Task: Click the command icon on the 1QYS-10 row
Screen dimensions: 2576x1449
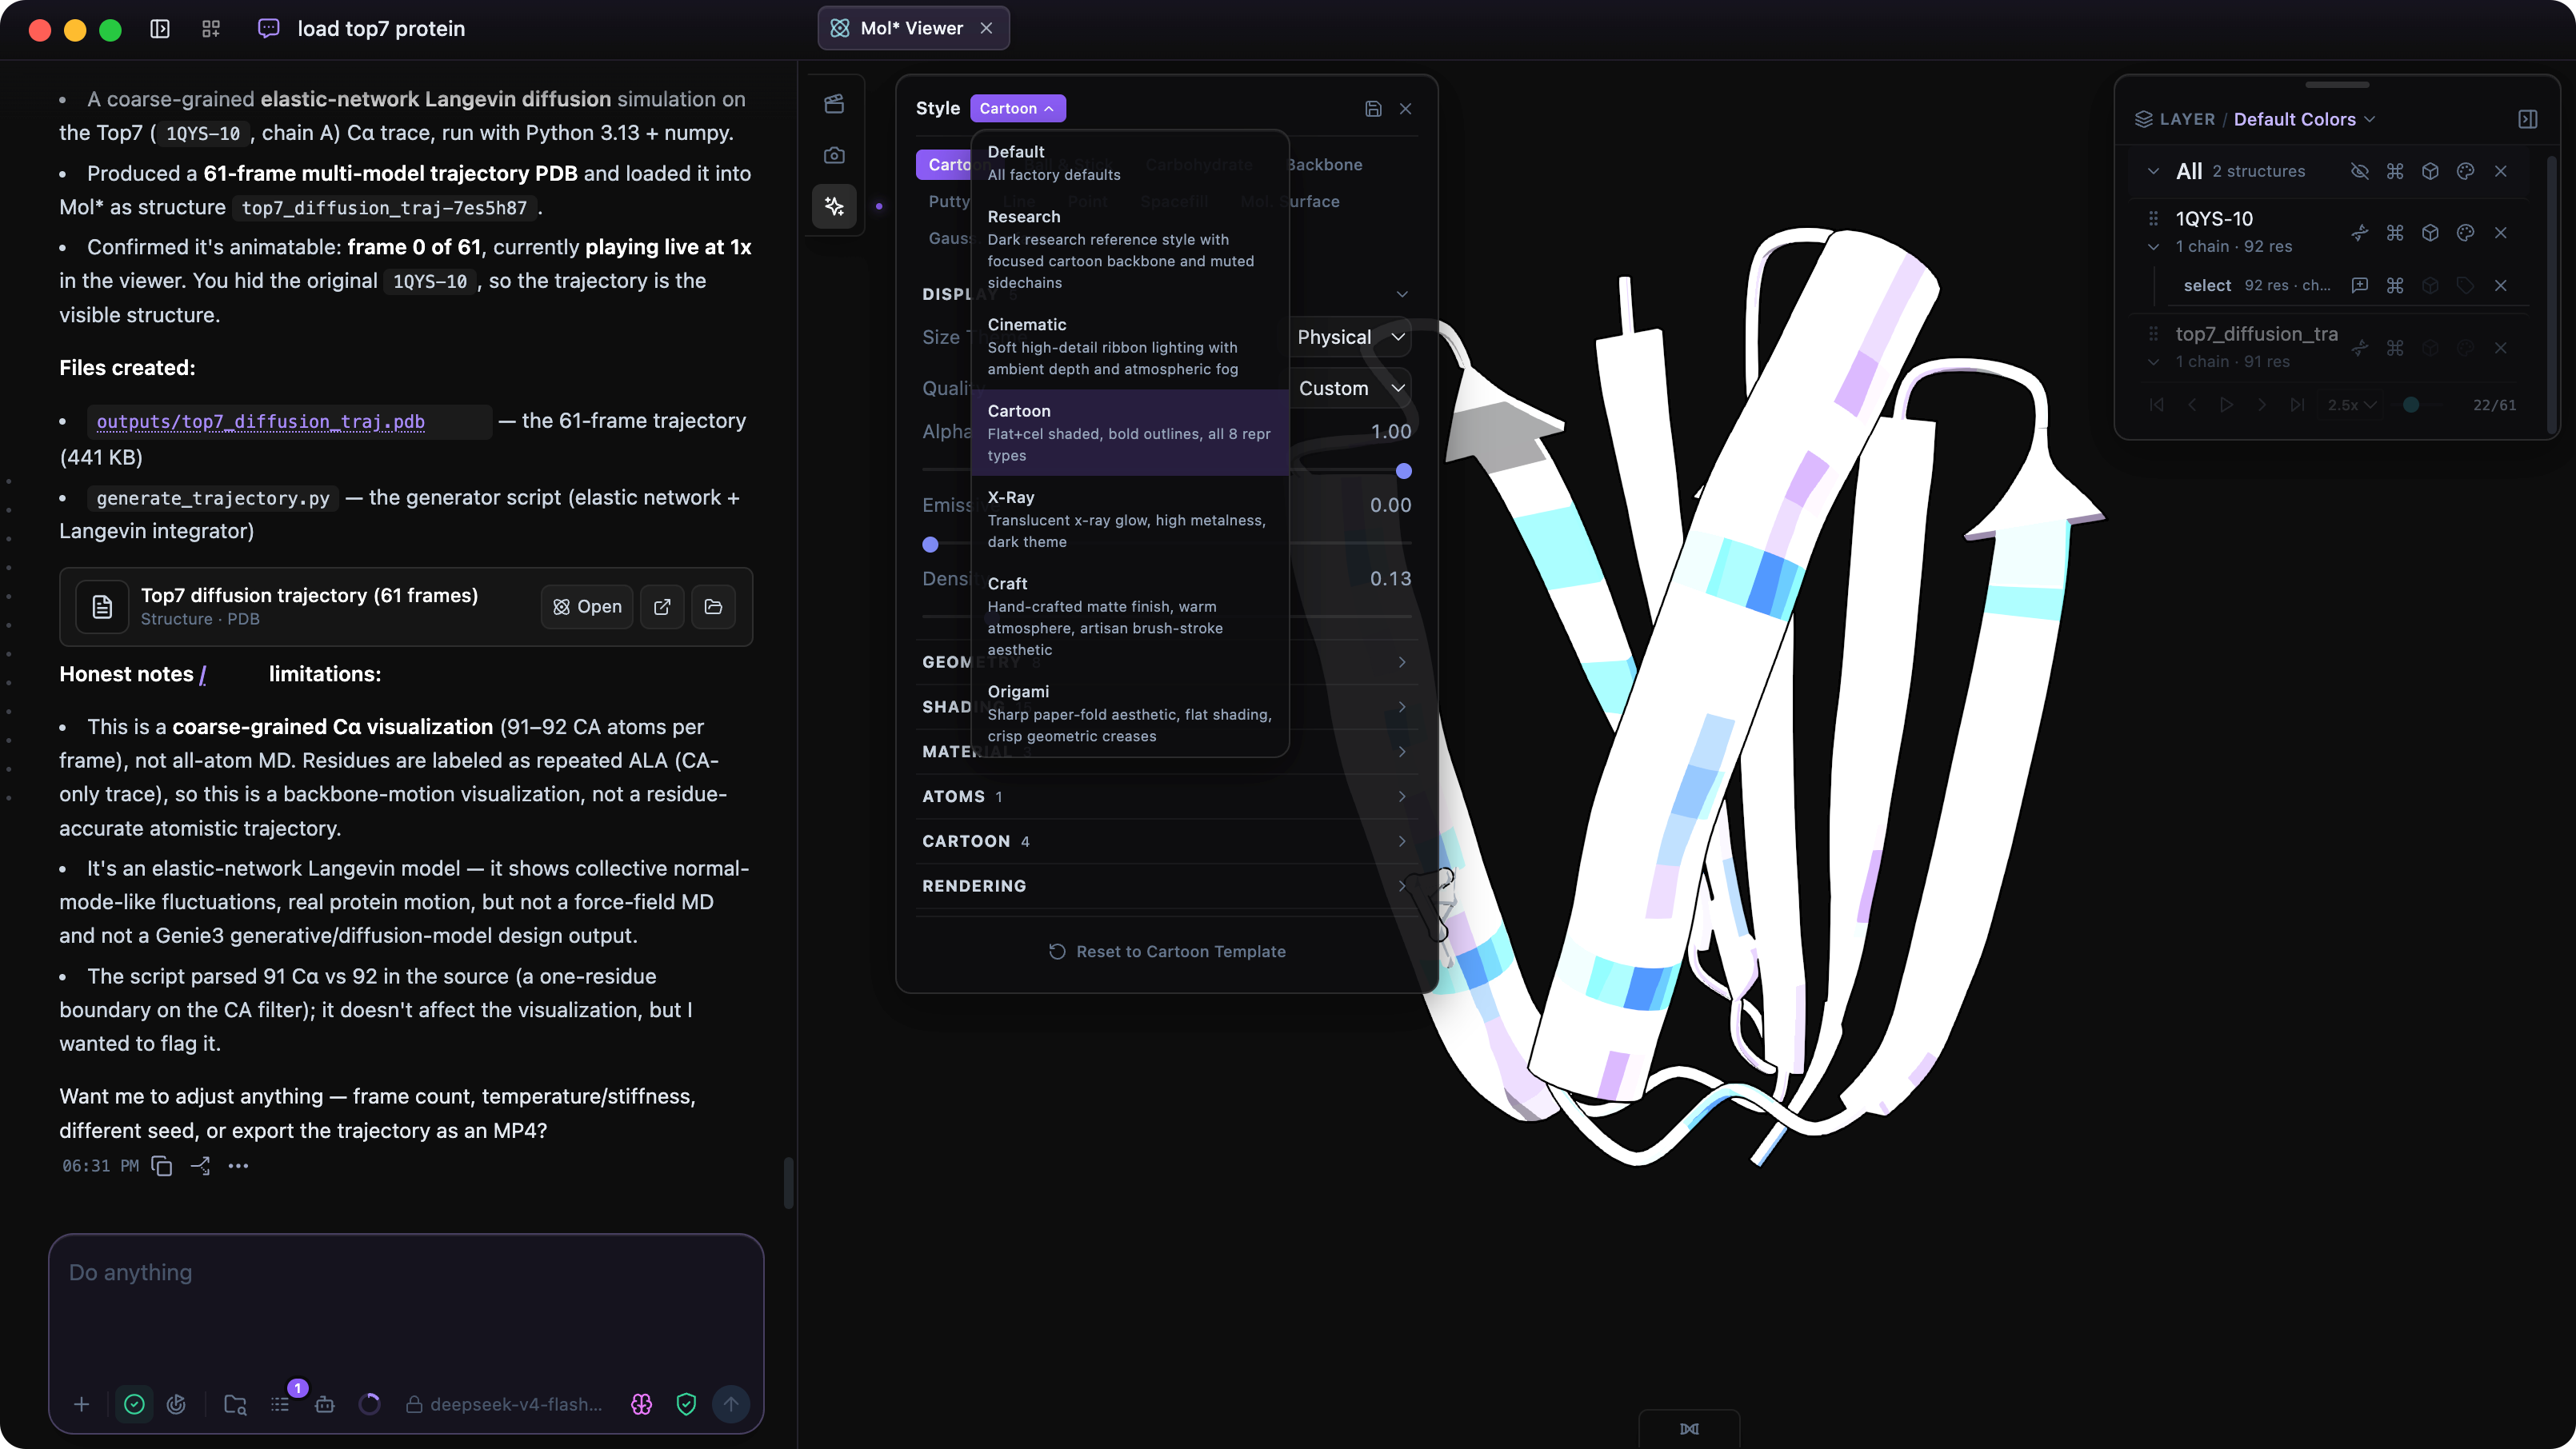Action: click(2394, 233)
